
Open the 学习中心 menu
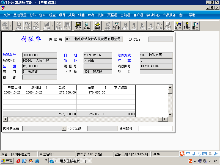(x=153, y=15)
